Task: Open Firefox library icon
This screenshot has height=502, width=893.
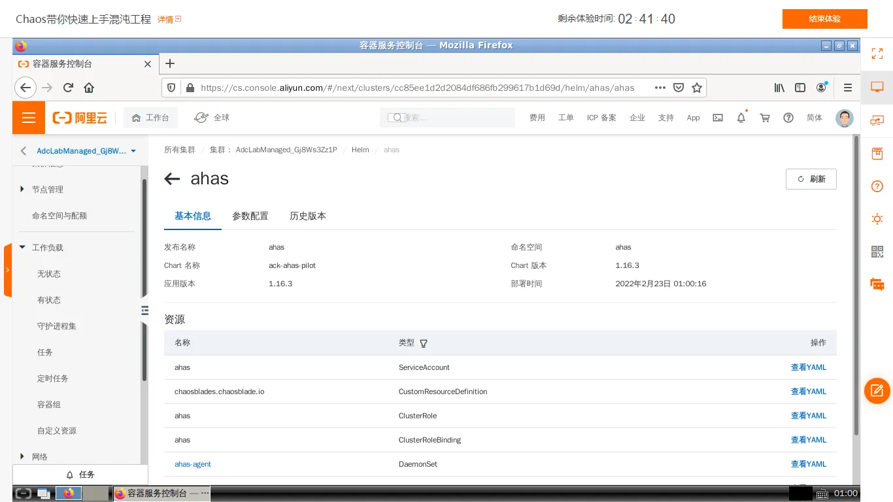Action: 779,88
